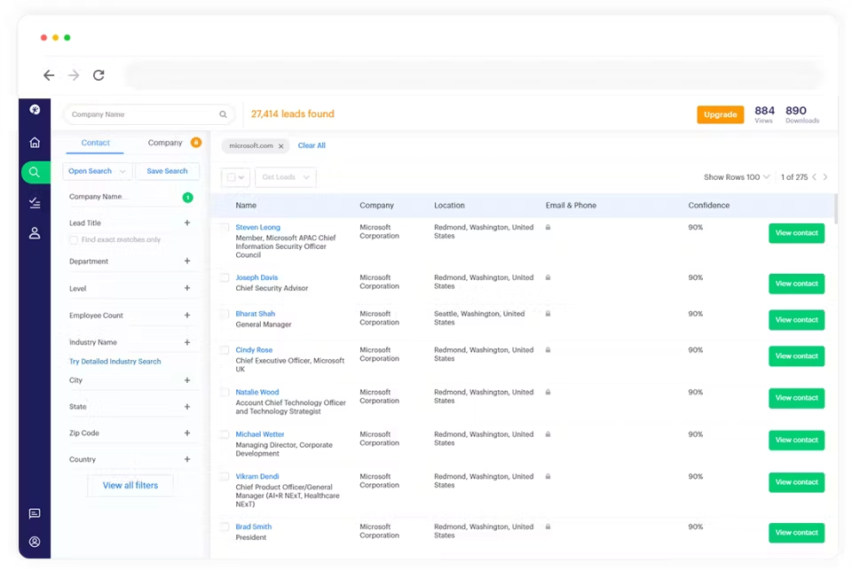This screenshot has height=578, width=852.
Task: Click the Location column header
Action: point(449,205)
